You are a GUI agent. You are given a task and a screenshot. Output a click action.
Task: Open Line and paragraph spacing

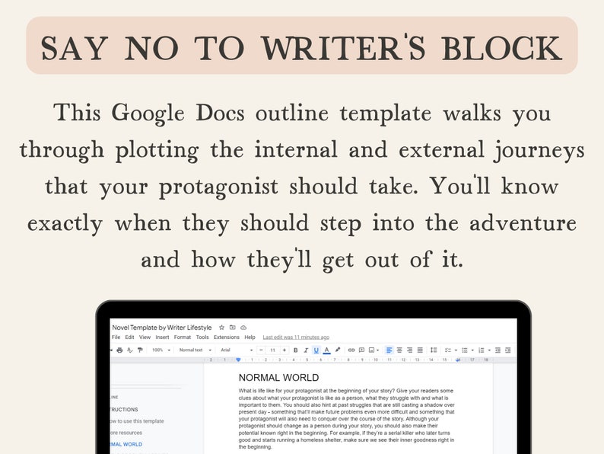tap(434, 350)
